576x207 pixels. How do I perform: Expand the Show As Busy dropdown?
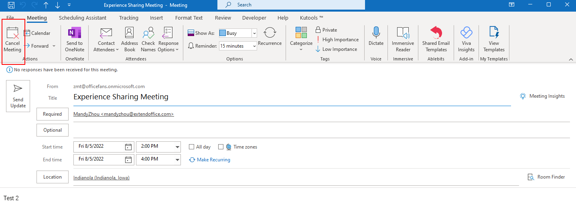[254, 33]
